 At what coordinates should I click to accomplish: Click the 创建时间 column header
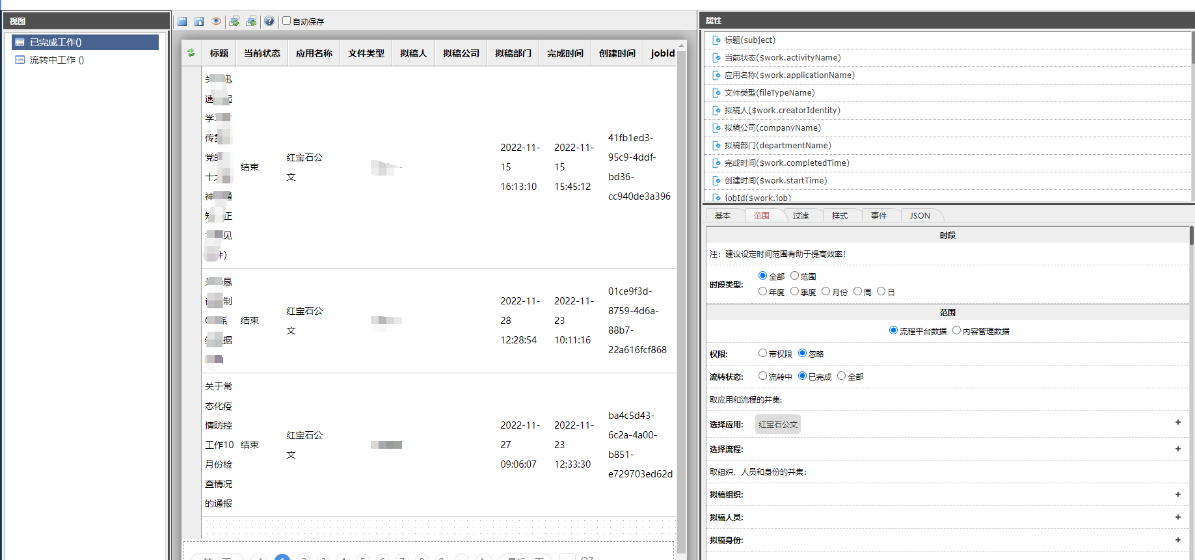(617, 53)
